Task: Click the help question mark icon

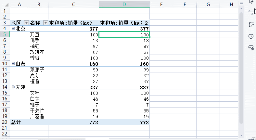Action: (x=251, y=36)
